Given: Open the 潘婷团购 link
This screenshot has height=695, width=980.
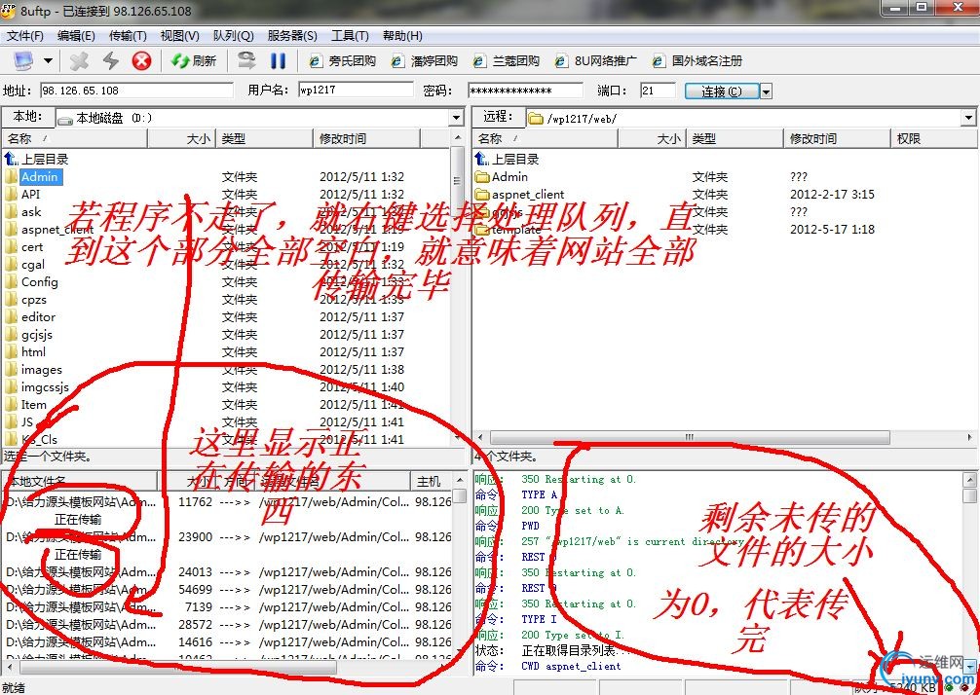Looking at the screenshot, I should pos(425,61).
